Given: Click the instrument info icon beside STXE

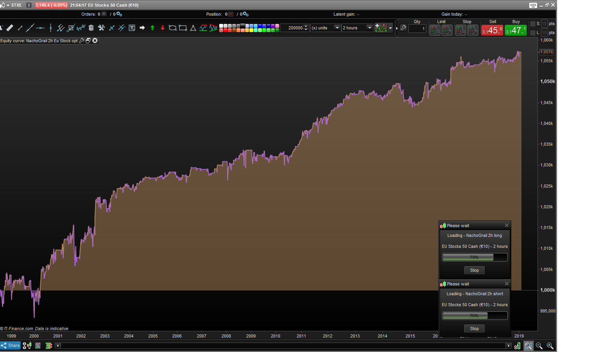Looking at the screenshot, I should pyautogui.click(x=29, y=5).
